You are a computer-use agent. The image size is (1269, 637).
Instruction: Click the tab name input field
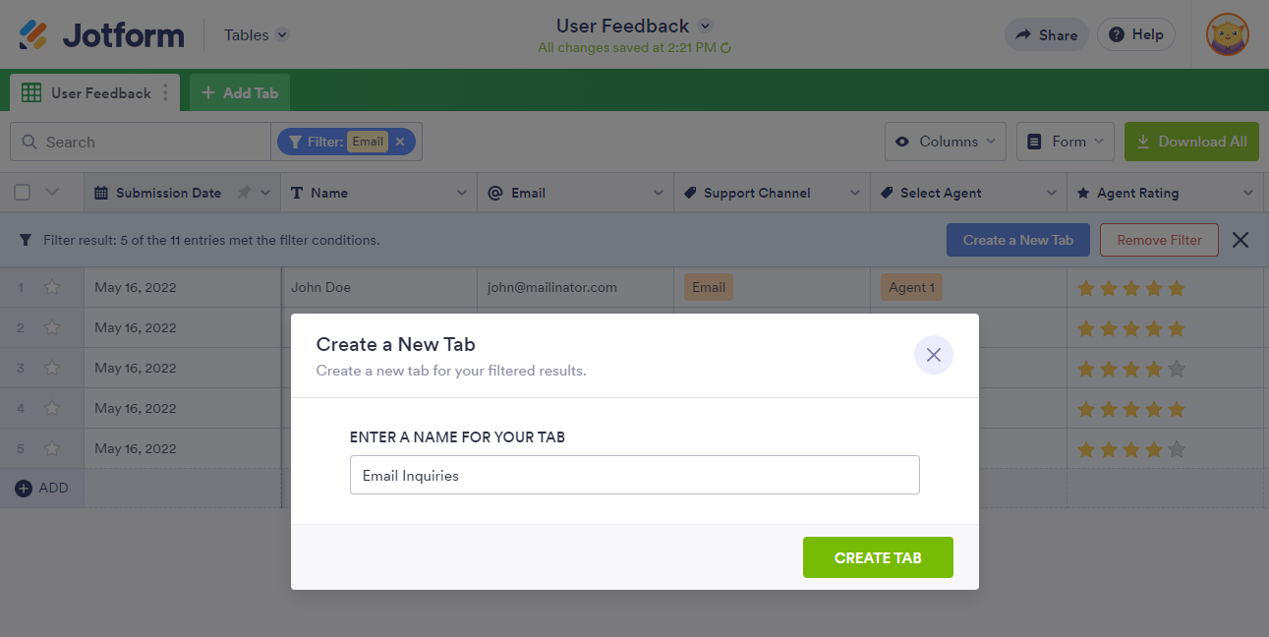click(x=634, y=475)
